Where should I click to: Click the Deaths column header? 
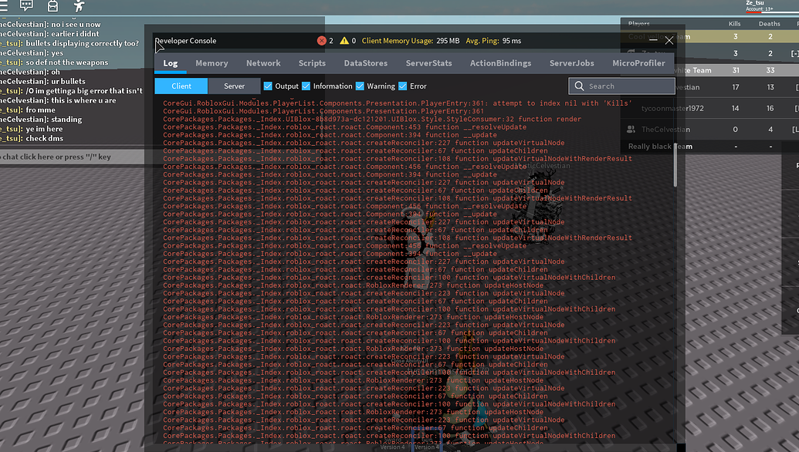click(x=769, y=23)
